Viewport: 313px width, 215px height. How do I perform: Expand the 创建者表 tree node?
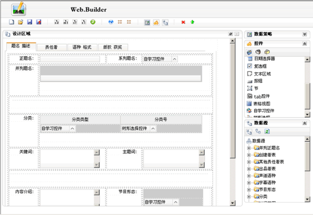point(249,155)
